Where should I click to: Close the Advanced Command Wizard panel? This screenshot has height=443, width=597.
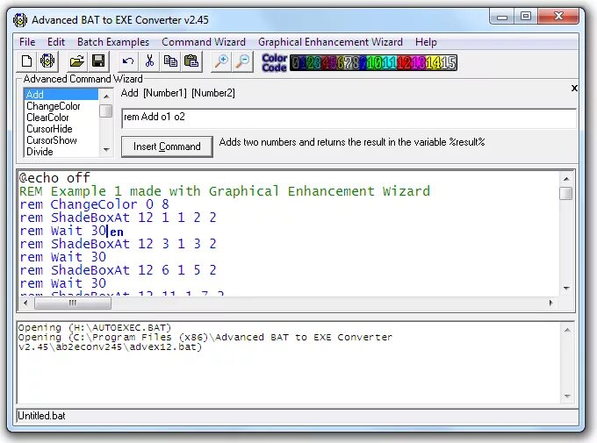click(x=574, y=89)
